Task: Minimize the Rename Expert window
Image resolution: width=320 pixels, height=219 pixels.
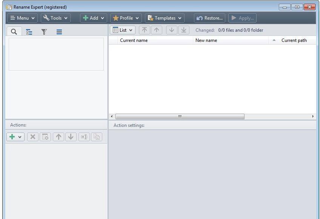Action: pyautogui.click(x=285, y=7)
